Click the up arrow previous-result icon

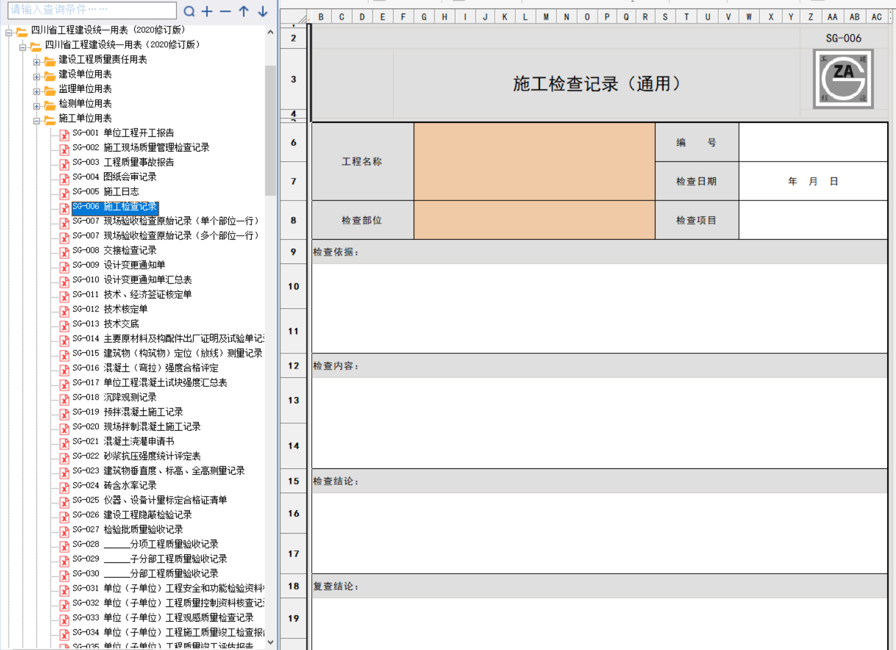click(244, 11)
